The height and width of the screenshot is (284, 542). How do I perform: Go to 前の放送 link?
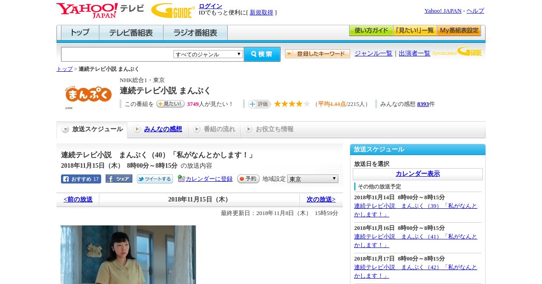(x=78, y=199)
